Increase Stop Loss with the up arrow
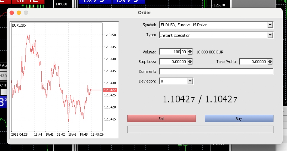 [x=190, y=60]
